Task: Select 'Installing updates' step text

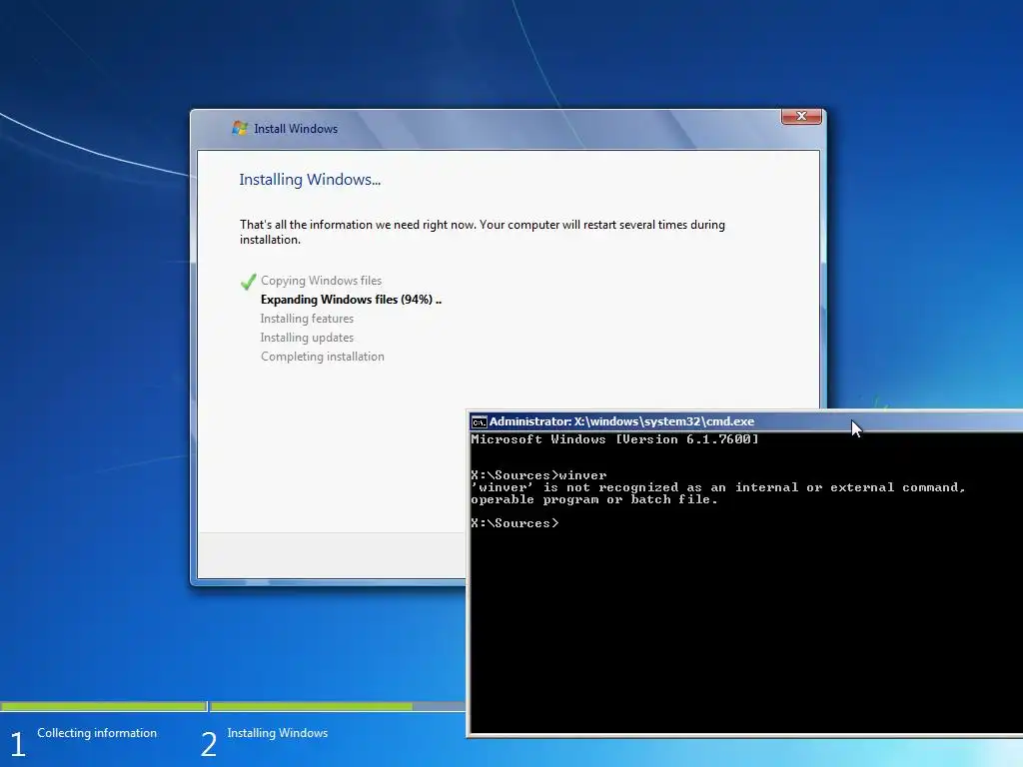Action: pyautogui.click(x=307, y=338)
